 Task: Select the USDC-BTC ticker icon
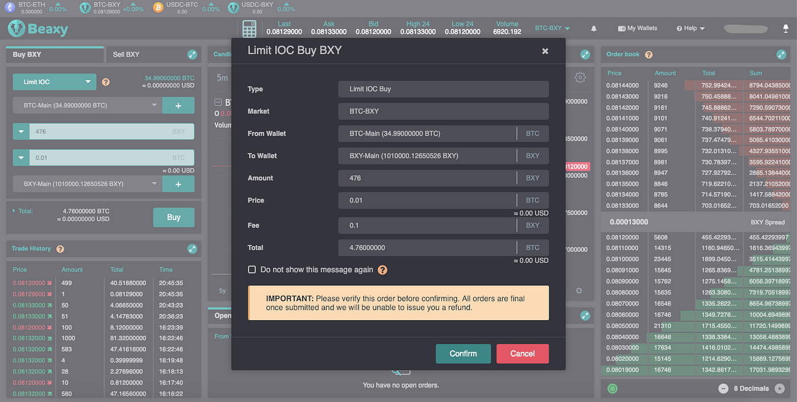(158, 7)
